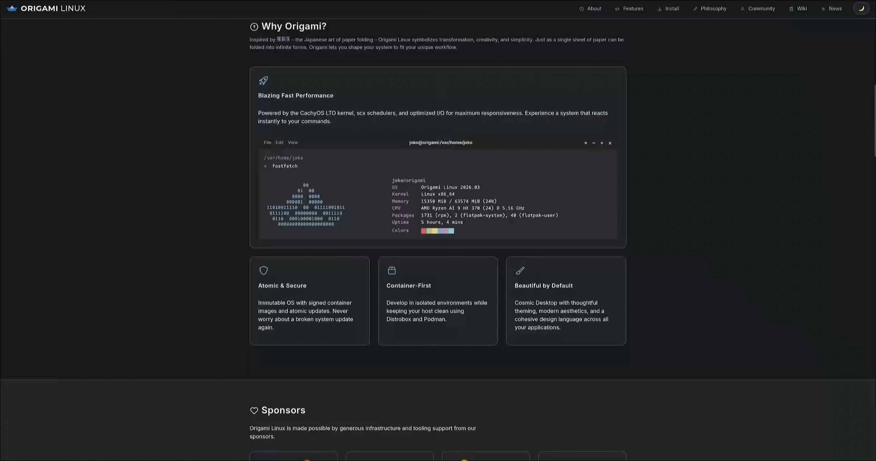Click the ASCII art logo in terminal
The image size is (876, 461).
point(305,205)
